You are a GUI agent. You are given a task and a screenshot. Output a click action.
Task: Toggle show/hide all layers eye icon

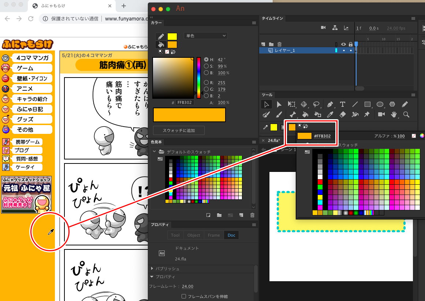tap(343, 44)
